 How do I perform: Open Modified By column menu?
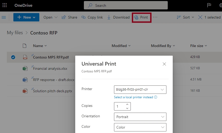(163, 46)
